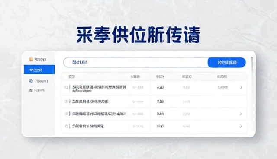The width and height of the screenshot is (277, 159).
Task: Expand the third row using its right chevron
Action: click(241, 114)
